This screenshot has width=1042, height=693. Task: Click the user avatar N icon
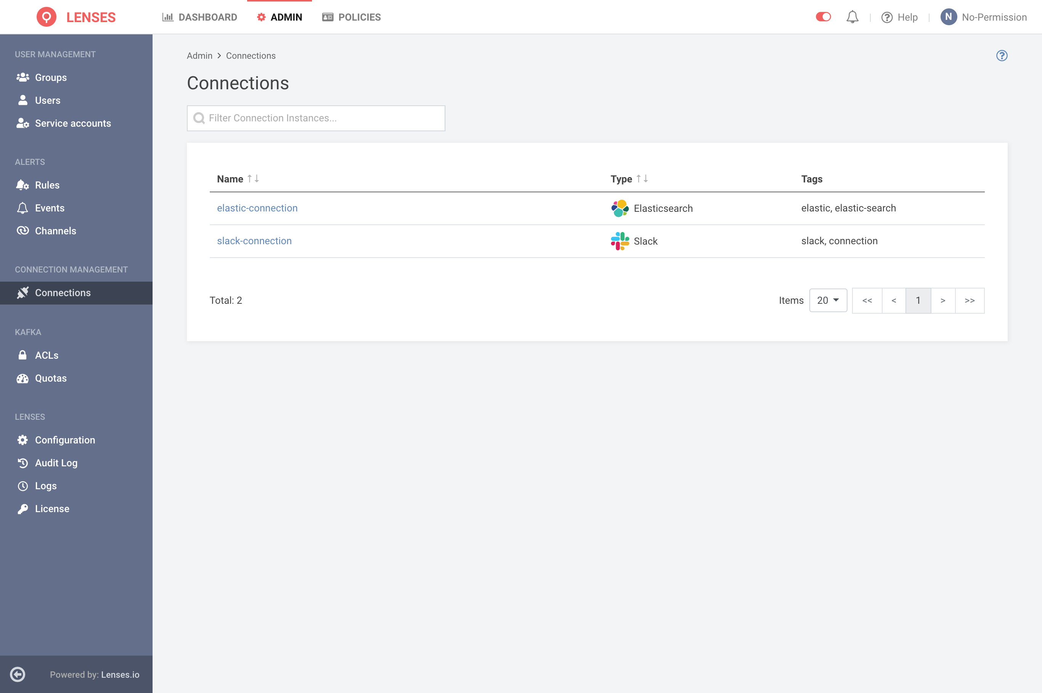point(948,17)
